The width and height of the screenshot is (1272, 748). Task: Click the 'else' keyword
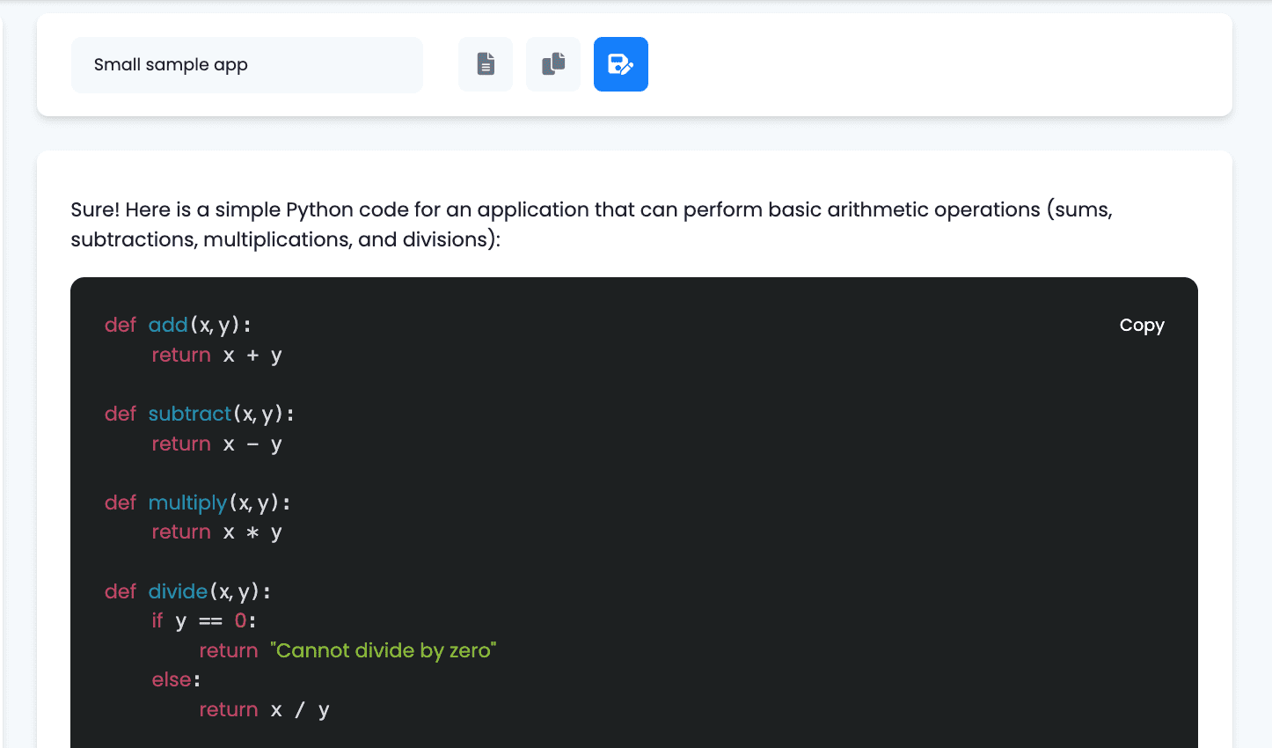pos(172,680)
